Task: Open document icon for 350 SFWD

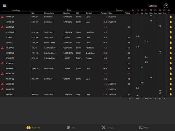Action: pyautogui.click(x=171, y=69)
